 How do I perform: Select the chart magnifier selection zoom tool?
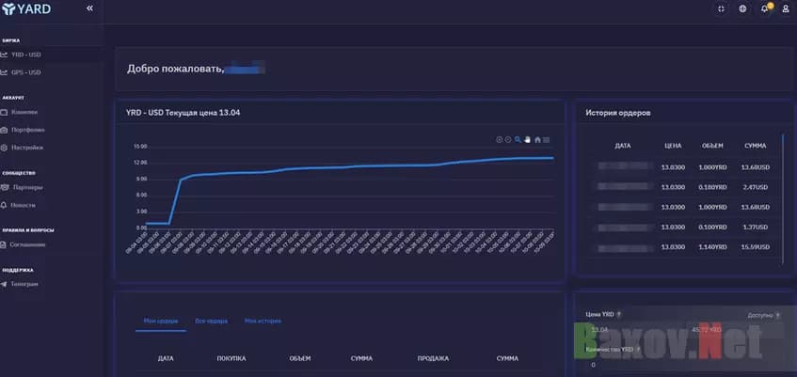pos(518,139)
